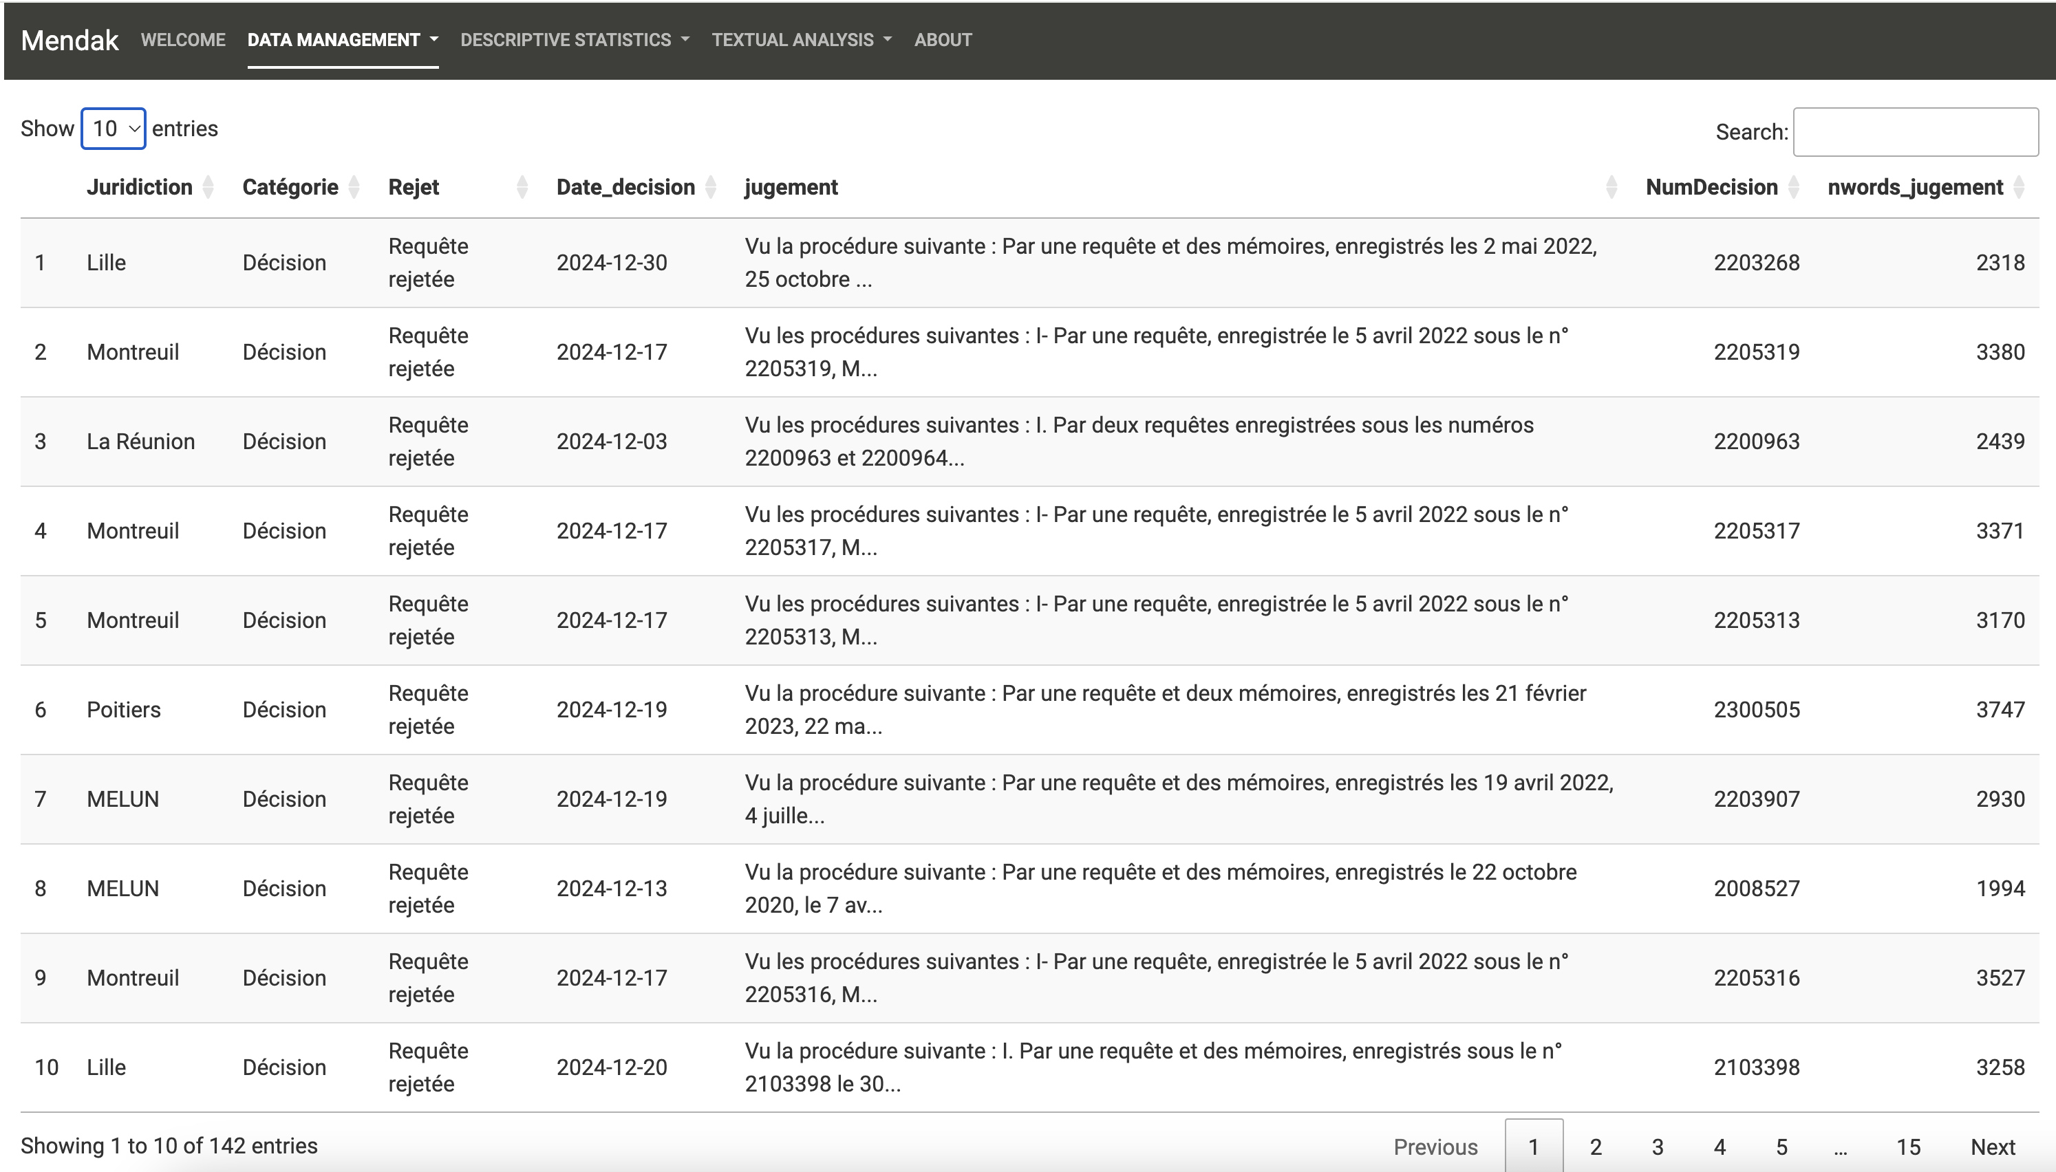The image size is (2056, 1172).
Task: Expand the Data Management menu
Action: (x=343, y=41)
